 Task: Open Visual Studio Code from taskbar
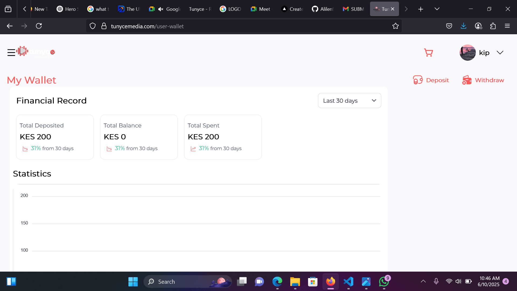tap(348, 282)
